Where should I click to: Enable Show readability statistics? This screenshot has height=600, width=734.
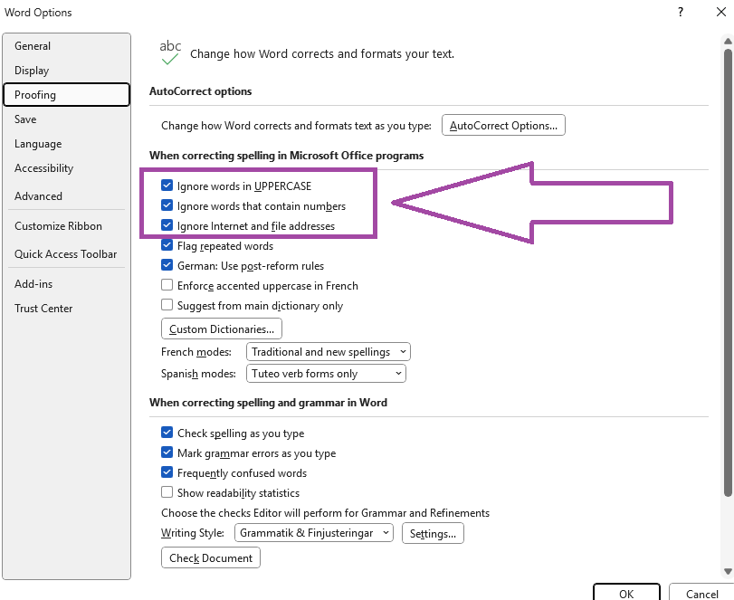(x=167, y=492)
